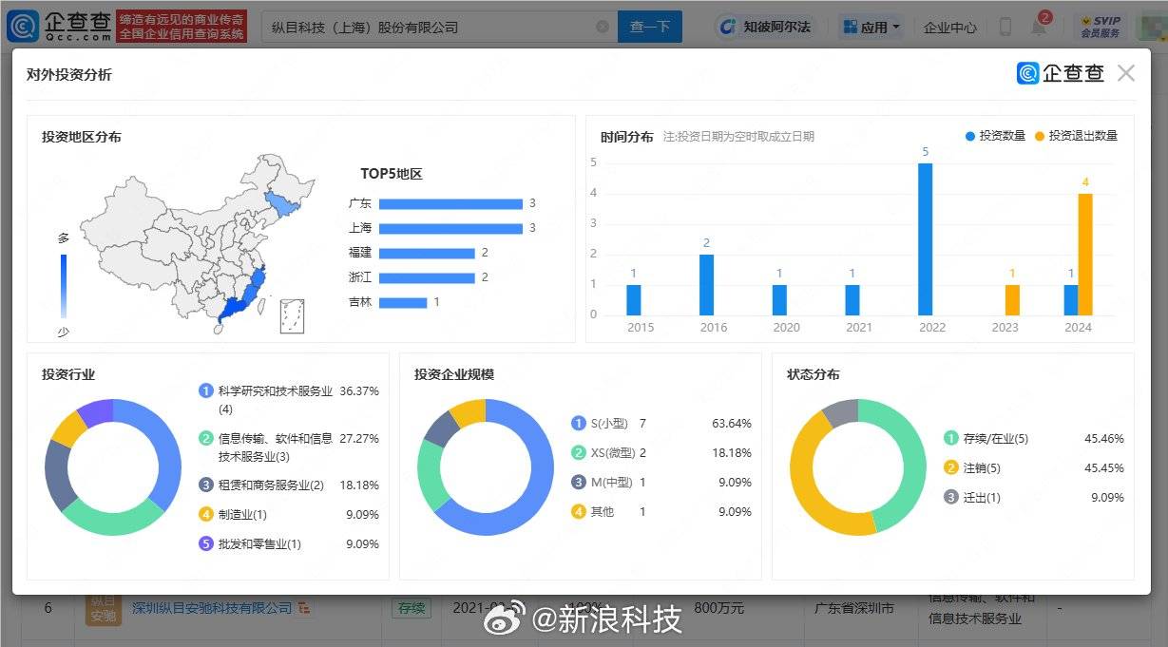Screen dimensions: 1168x647
Task: Toggle 投资退出数量 legend series
Action: 1075,136
